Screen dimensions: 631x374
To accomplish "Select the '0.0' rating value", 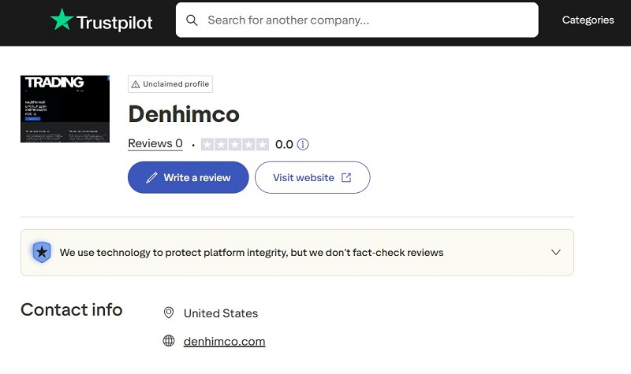I will click(x=284, y=144).
